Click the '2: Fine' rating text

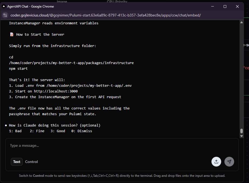[37, 131]
